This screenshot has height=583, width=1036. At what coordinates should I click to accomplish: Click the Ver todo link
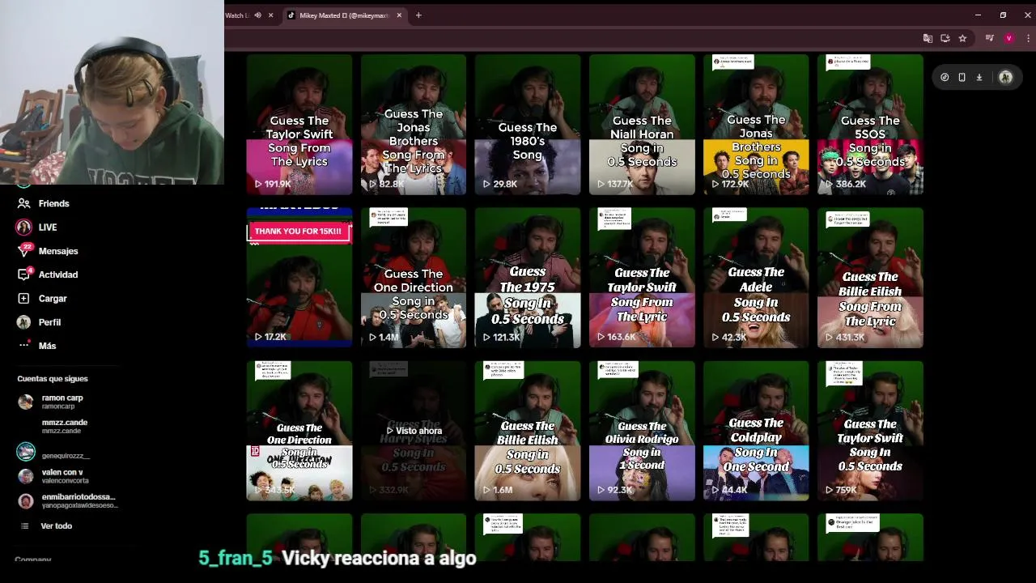(57, 526)
